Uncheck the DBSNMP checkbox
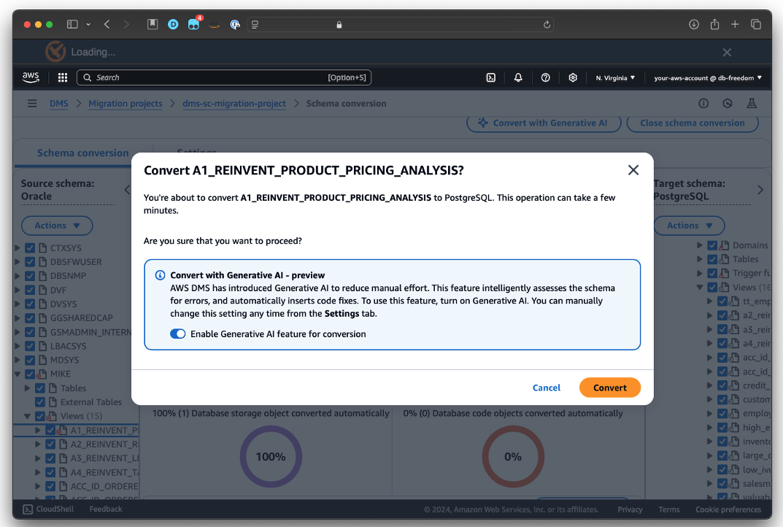The image size is (783, 527). [x=30, y=276]
